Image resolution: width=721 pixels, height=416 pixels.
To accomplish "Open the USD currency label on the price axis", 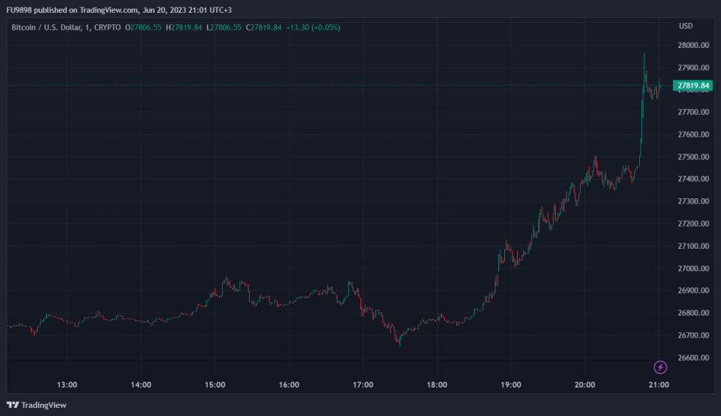I will tap(685, 26).
